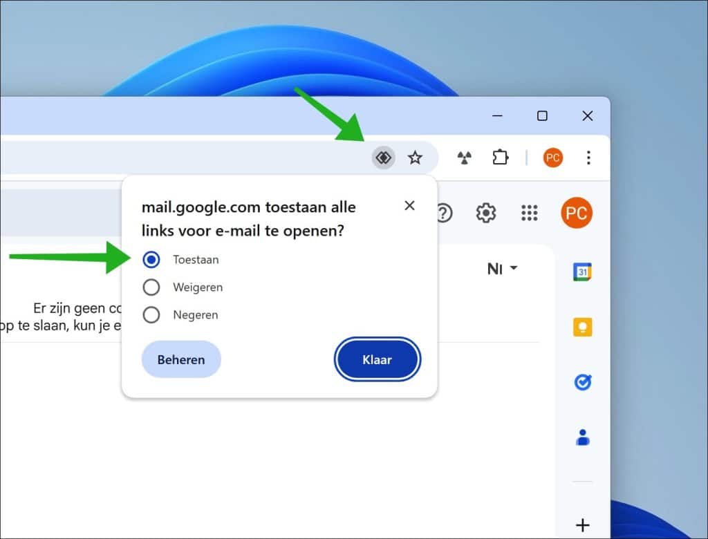Open Contacts in side panel
This screenshot has height=539, width=708.
(582, 437)
